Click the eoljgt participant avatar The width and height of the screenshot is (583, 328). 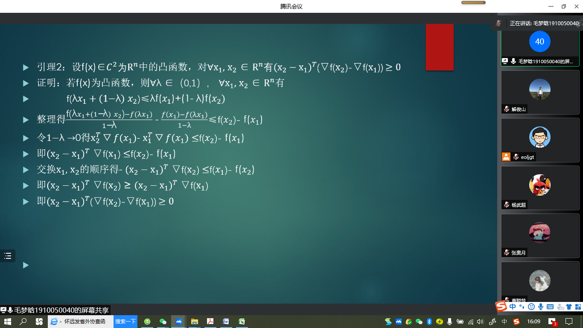coord(540,138)
